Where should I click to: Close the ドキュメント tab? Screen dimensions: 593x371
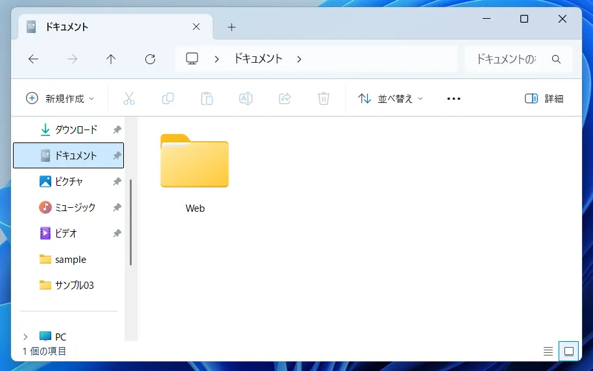tap(197, 27)
